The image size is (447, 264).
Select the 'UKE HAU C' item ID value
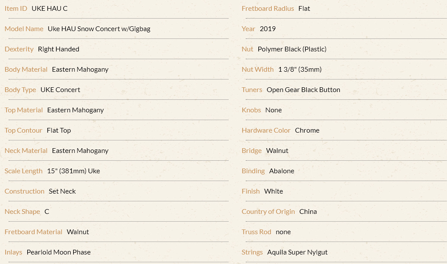tap(50, 9)
